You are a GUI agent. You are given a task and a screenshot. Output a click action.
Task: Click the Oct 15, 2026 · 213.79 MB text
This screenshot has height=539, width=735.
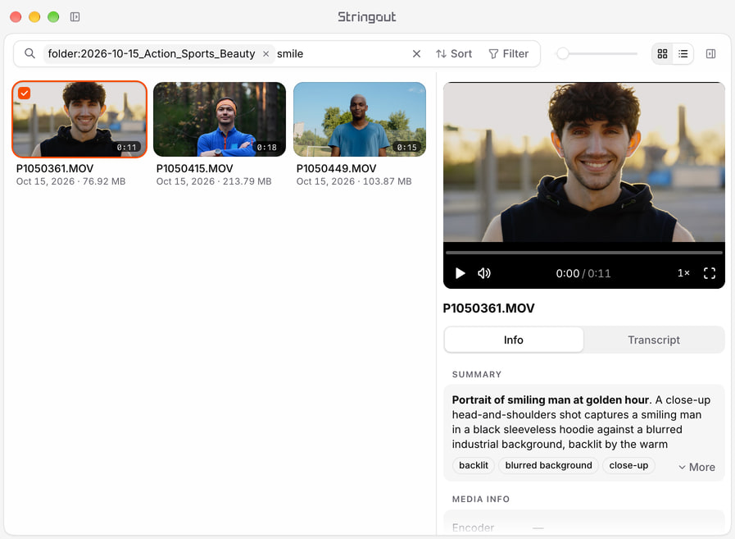point(214,181)
